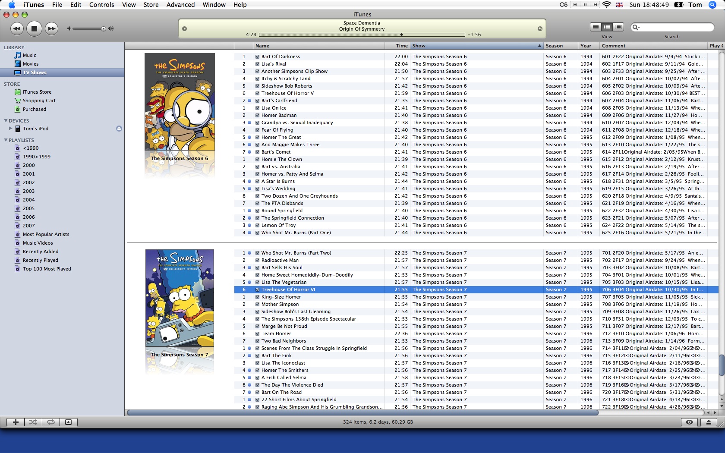Viewport: 725px width, 453px height.
Task: Switch to grouped album view
Action: point(607,27)
